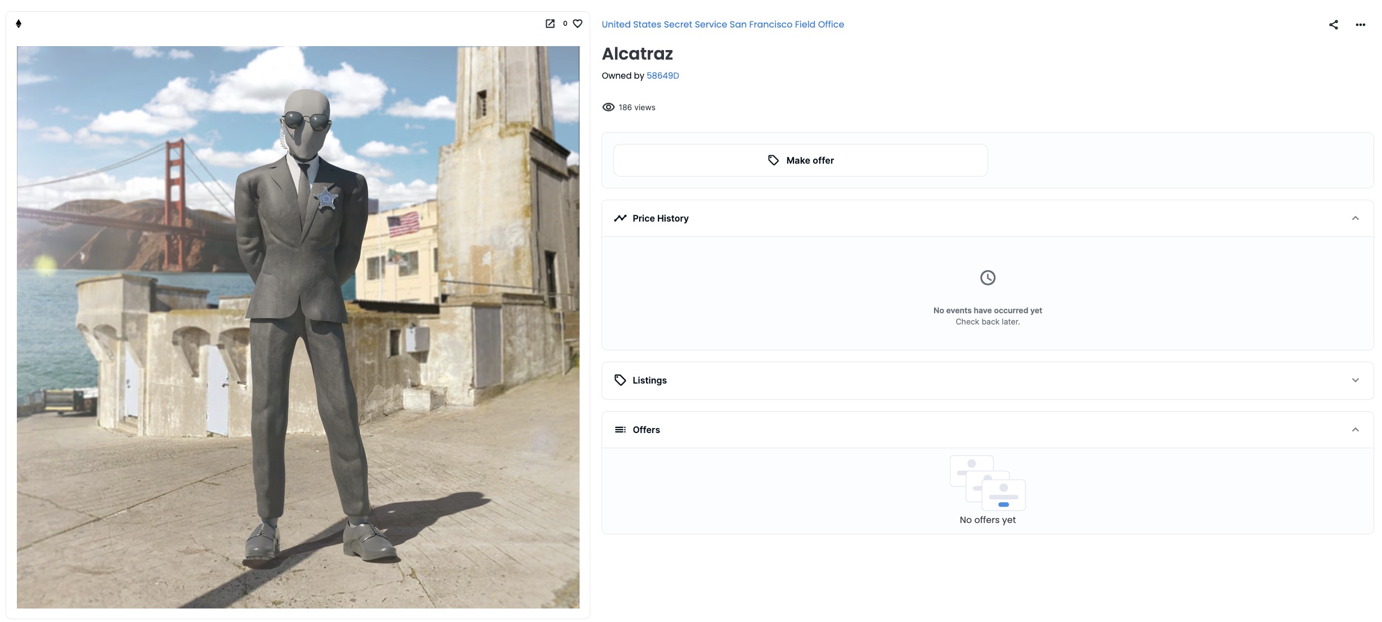1382x622 pixels.
Task: Click the Listings tag icon
Action: click(620, 380)
